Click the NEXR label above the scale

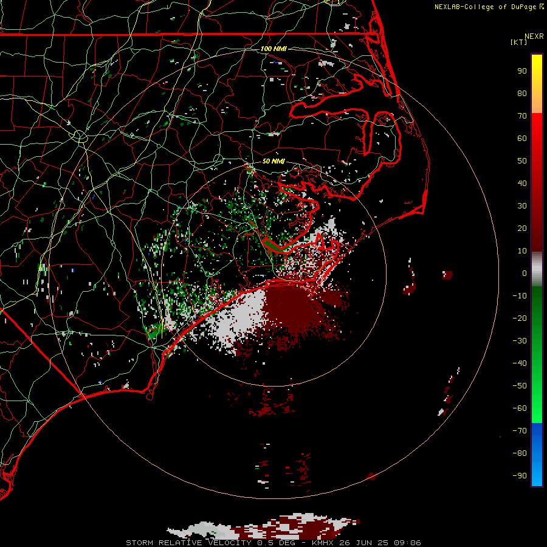(534, 36)
